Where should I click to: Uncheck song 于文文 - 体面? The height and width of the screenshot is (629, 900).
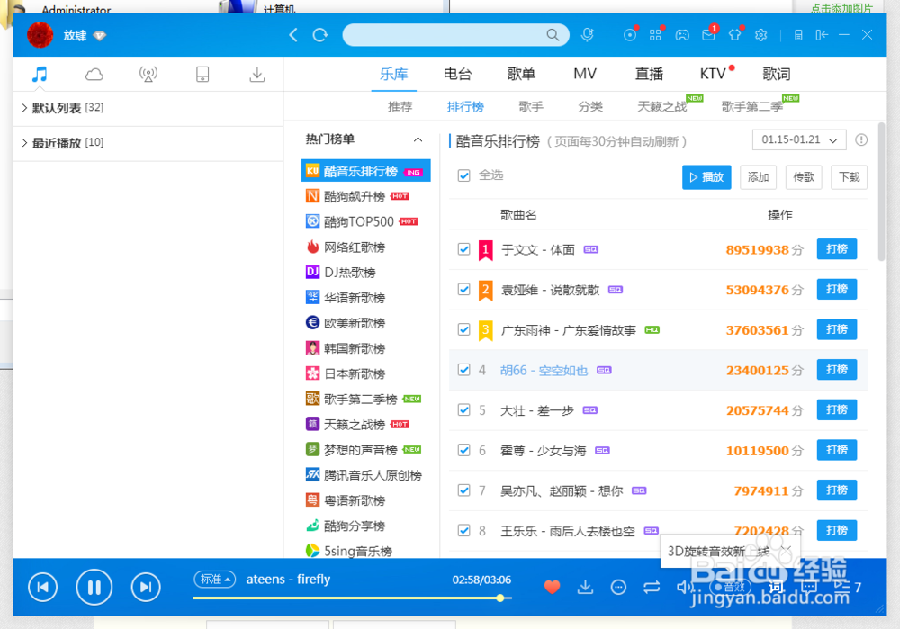click(x=463, y=249)
